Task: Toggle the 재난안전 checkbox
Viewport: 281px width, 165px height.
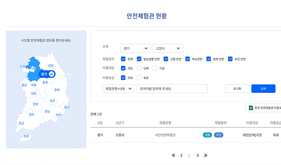Action: [187, 59]
